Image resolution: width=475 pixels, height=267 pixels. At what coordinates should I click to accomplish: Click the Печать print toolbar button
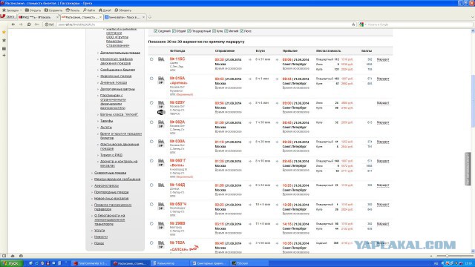[x=73, y=10]
